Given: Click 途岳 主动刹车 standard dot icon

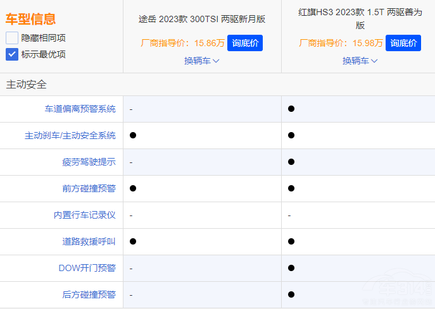Looking at the screenshot, I should click(x=133, y=135).
